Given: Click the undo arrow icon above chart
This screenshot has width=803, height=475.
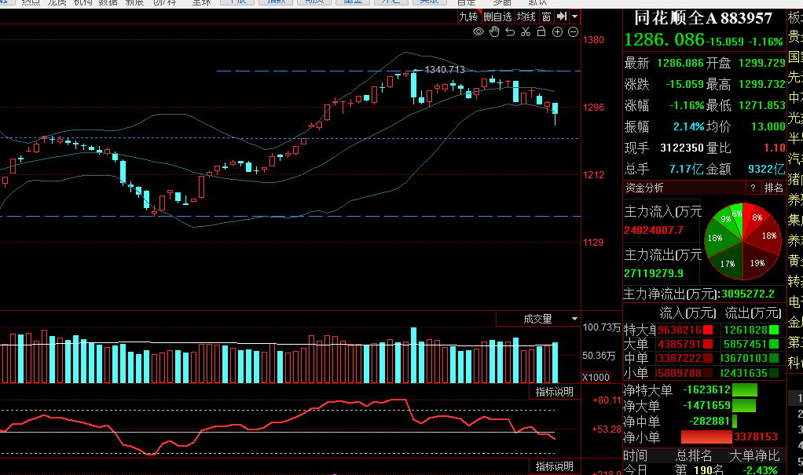Looking at the screenshot, I should [510, 31].
